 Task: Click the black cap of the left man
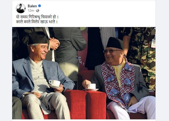(x=38, y=38)
